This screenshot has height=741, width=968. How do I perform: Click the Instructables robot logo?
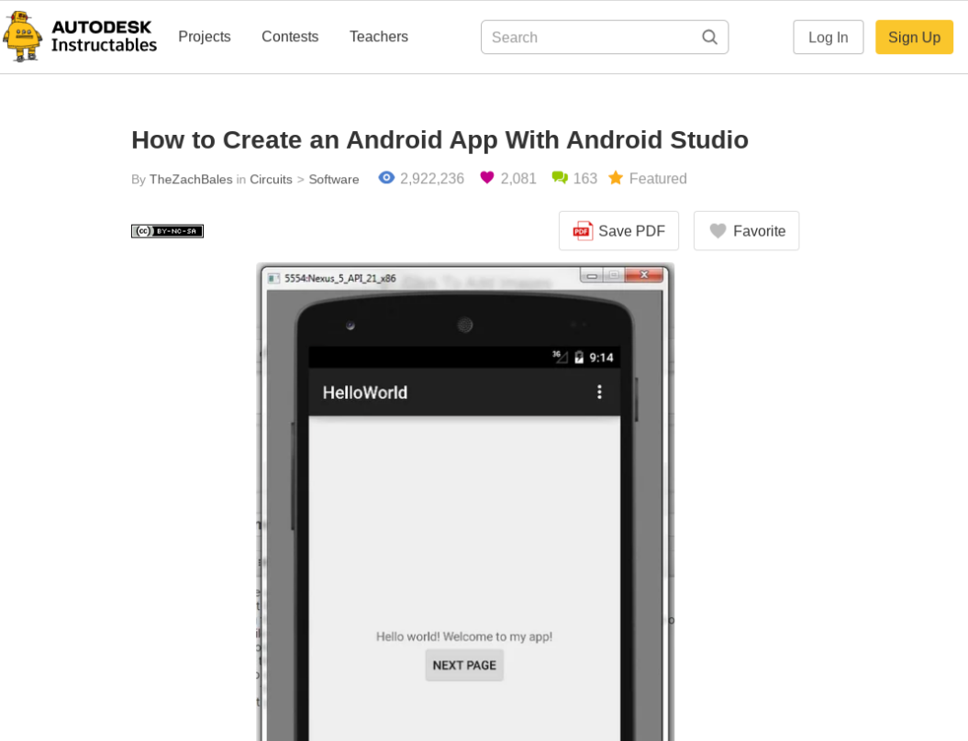[23, 37]
